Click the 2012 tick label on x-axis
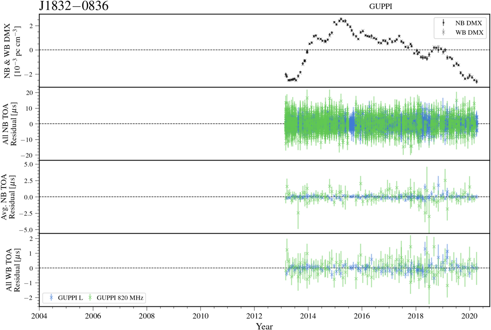Image resolution: width=491 pixels, height=330 pixels. pyautogui.click(x=254, y=316)
